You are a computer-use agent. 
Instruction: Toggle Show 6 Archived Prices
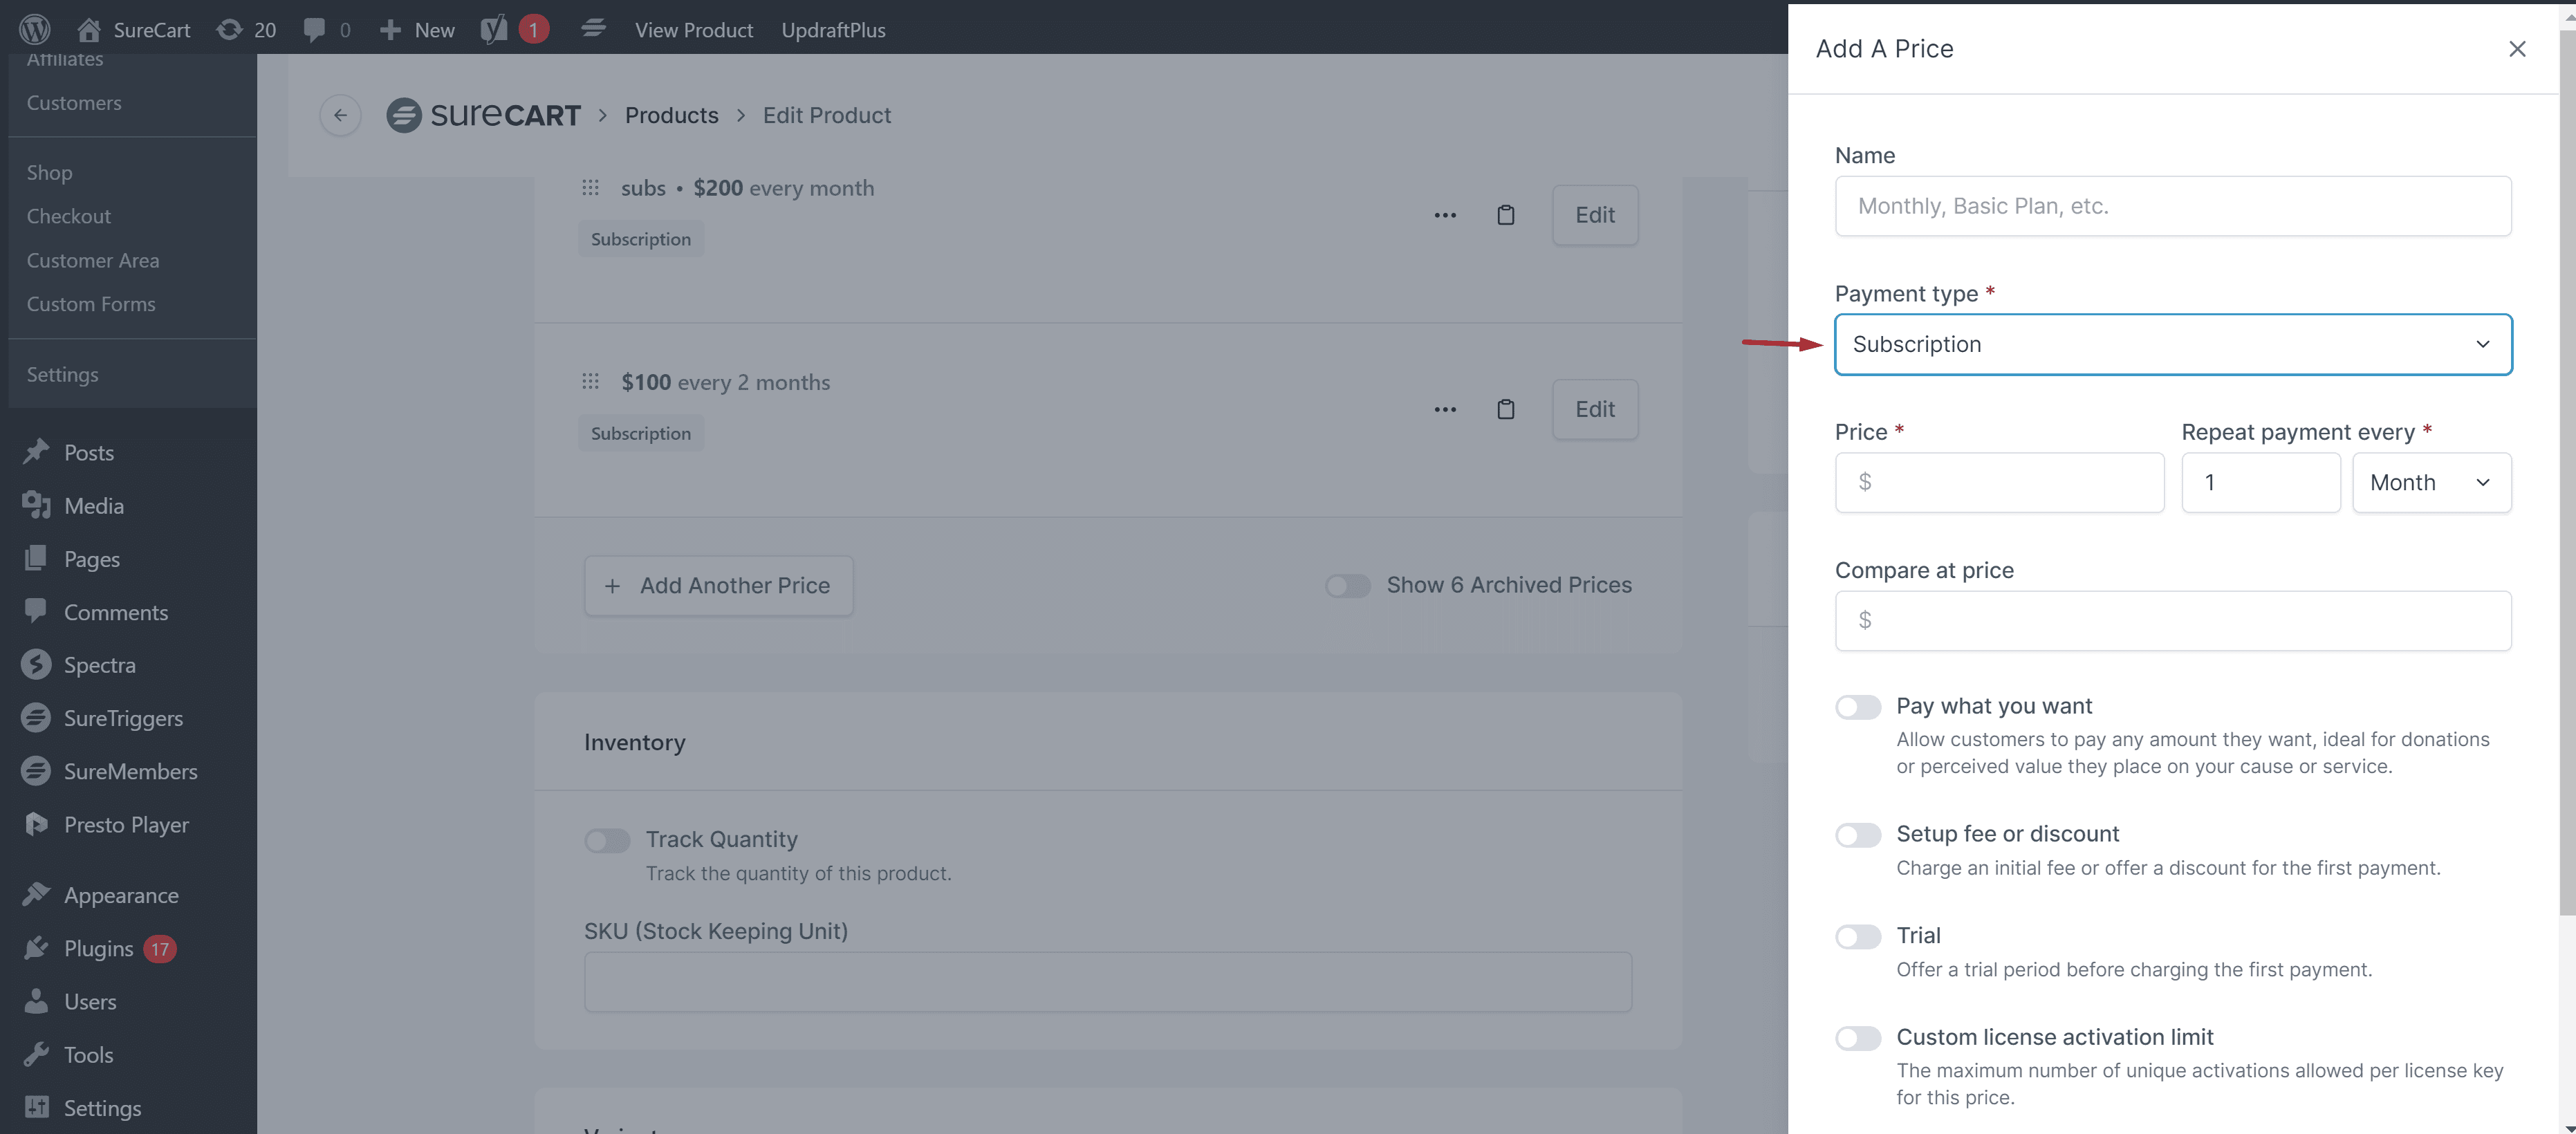1347,585
